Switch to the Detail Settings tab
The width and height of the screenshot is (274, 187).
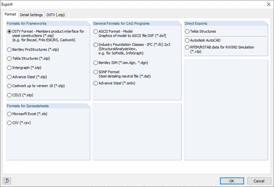pyautogui.click(x=31, y=15)
